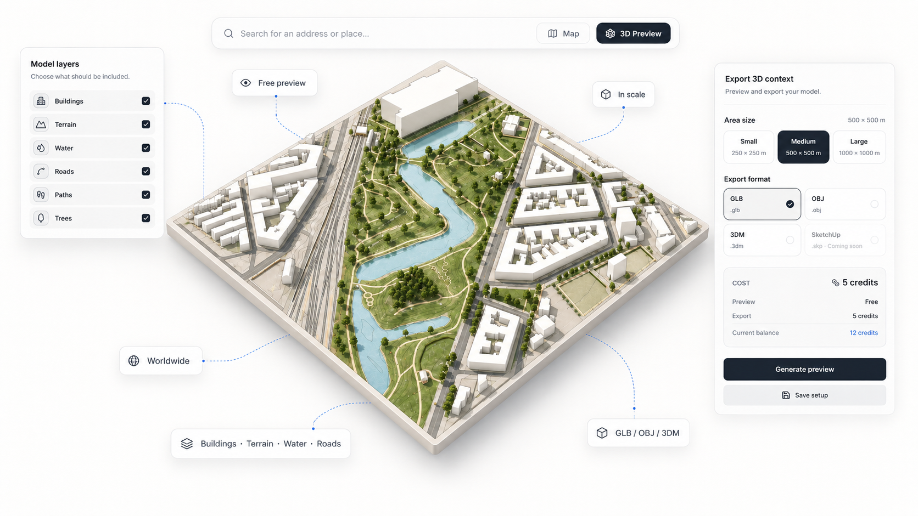The image size is (918, 516).
Task: Click the eye icon on Free preview
Action: (x=245, y=83)
